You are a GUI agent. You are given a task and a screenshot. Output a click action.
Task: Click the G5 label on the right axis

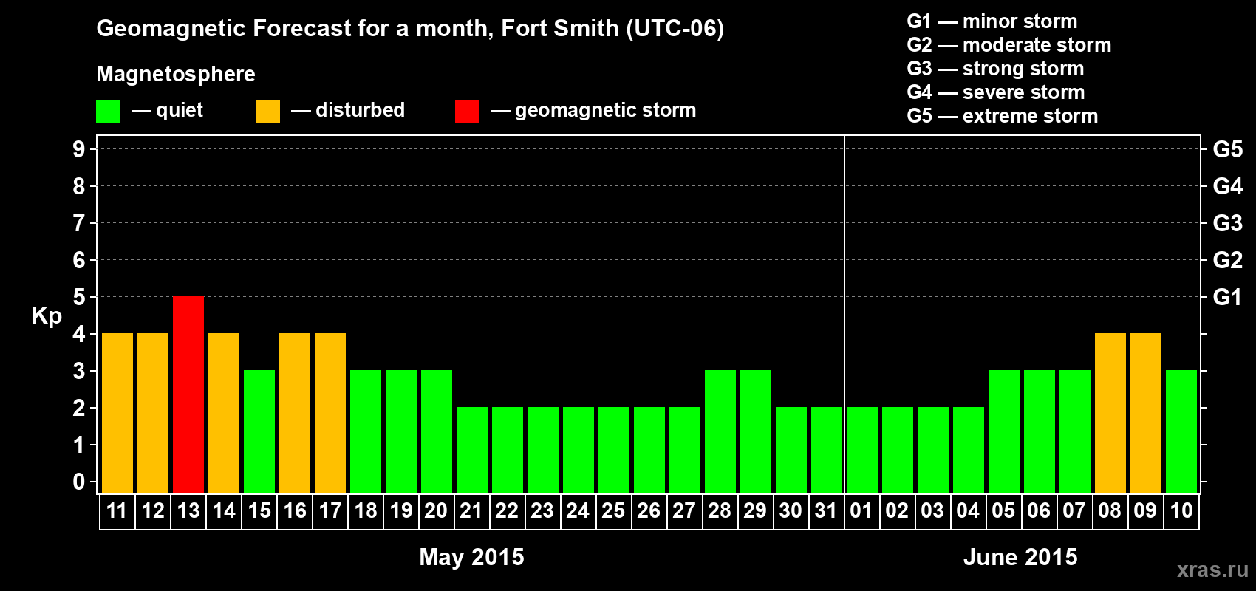point(1227,149)
